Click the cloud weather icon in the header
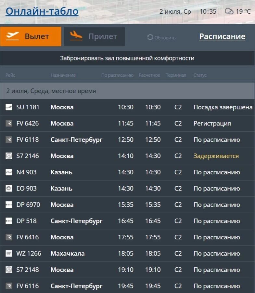Viewport: 255px width, 293px height. [x=229, y=11]
